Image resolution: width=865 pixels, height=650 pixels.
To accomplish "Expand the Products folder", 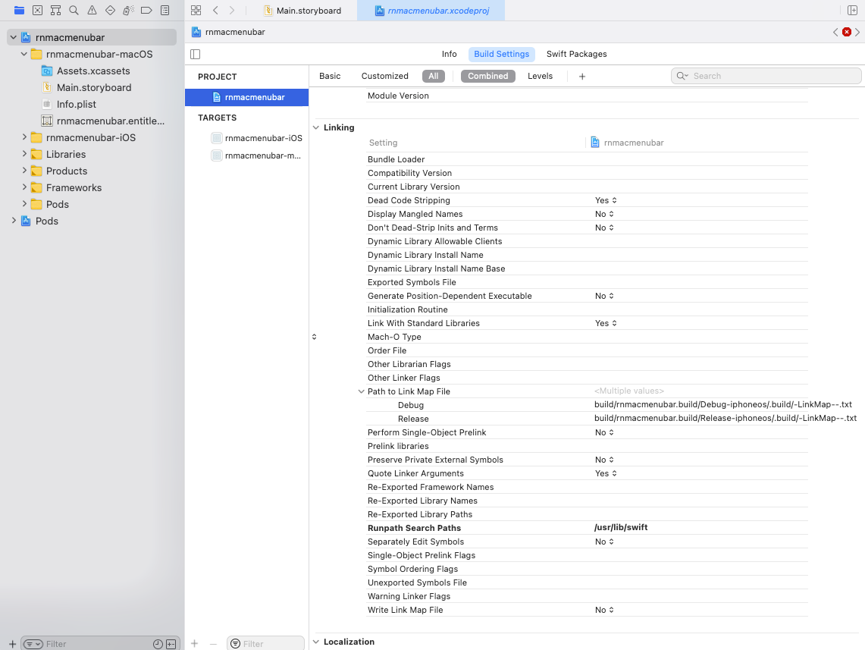I will coord(24,170).
